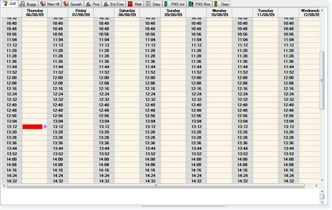Click the Monday 10/08/09 column header
332x210 pixels.
219,13
